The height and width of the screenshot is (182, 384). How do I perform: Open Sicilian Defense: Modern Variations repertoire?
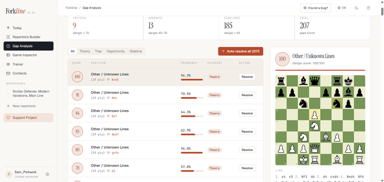[x=31, y=94]
